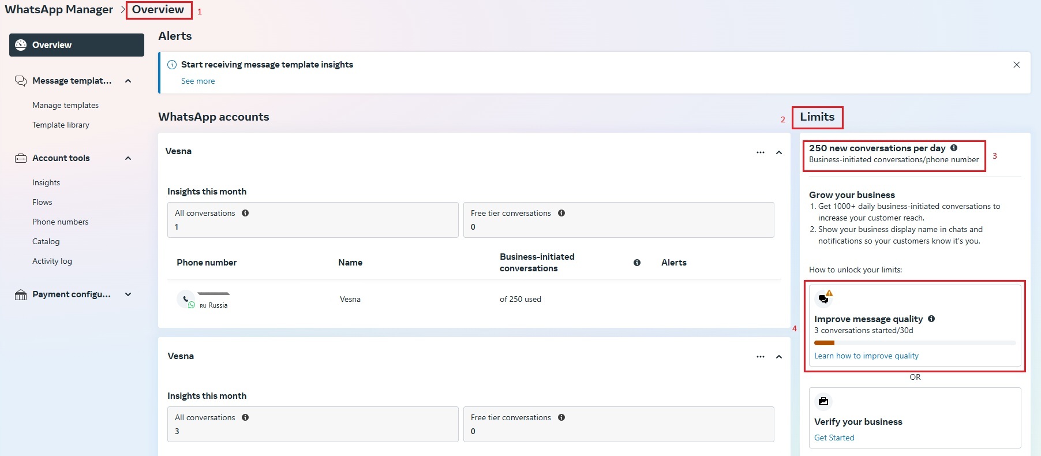Expand the Payment configuration sidebar section

(x=128, y=294)
